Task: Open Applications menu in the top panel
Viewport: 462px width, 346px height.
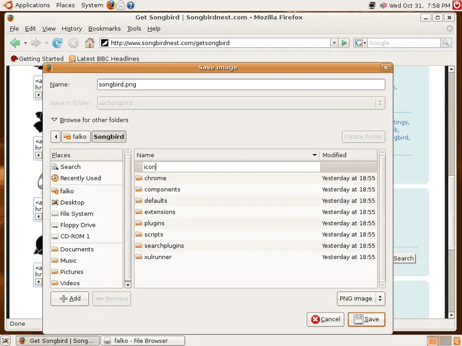Action: tap(32, 5)
